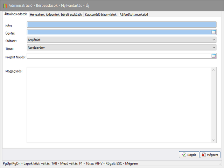Click the window title bar text
This screenshot has width=224, height=168.
point(49,6)
